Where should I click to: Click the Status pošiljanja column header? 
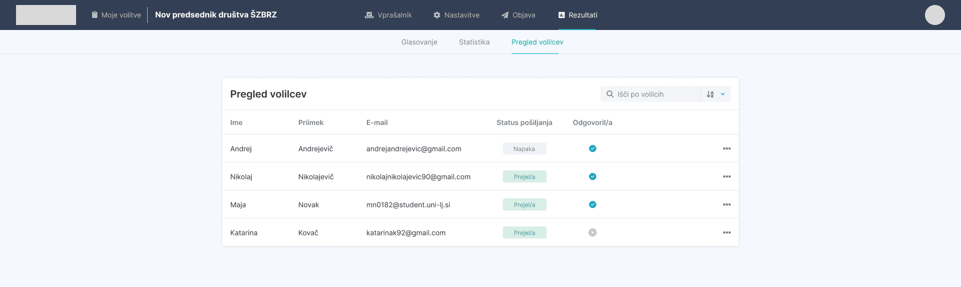(525, 122)
